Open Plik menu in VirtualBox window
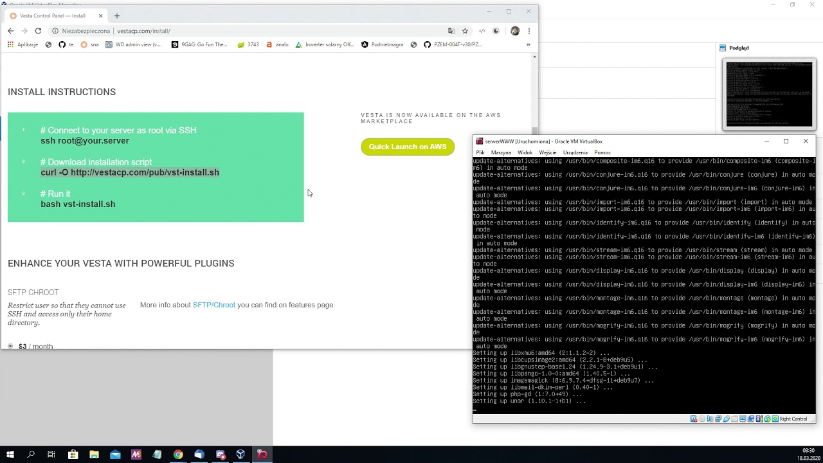Image resolution: width=823 pixels, height=463 pixels. pyautogui.click(x=480, y=152)
